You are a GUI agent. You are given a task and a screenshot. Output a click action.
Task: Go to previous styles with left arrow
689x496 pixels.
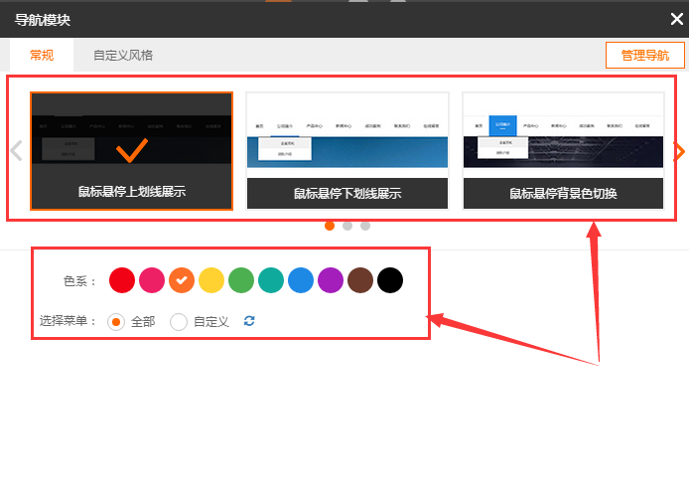(x=16, y=151)
